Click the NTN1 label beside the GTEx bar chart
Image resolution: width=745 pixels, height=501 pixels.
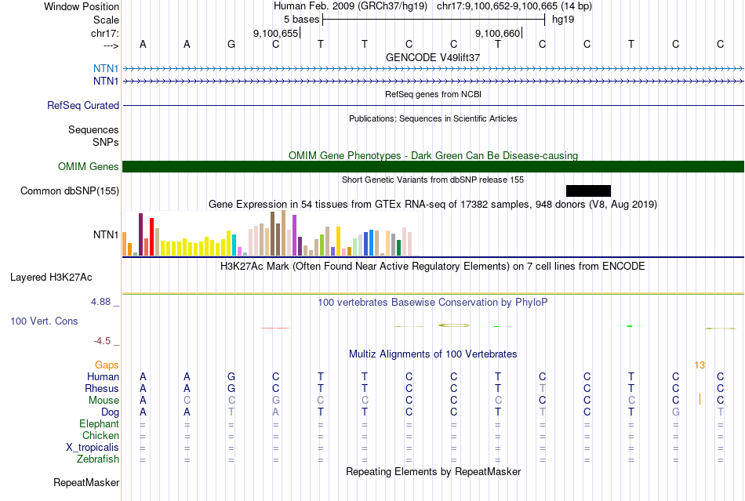click(x=106, y=234)
